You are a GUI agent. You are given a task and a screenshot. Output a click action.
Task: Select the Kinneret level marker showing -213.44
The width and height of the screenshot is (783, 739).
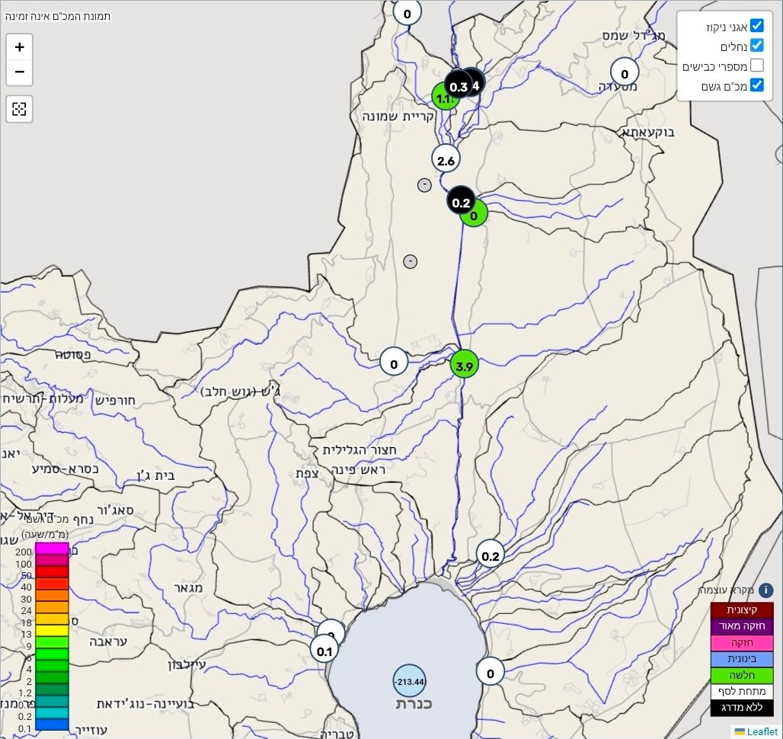410,680
